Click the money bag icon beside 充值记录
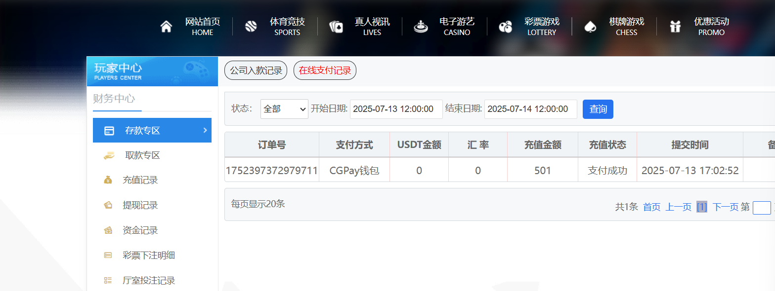Screen dimensions: 775x291 coord(108,180)
